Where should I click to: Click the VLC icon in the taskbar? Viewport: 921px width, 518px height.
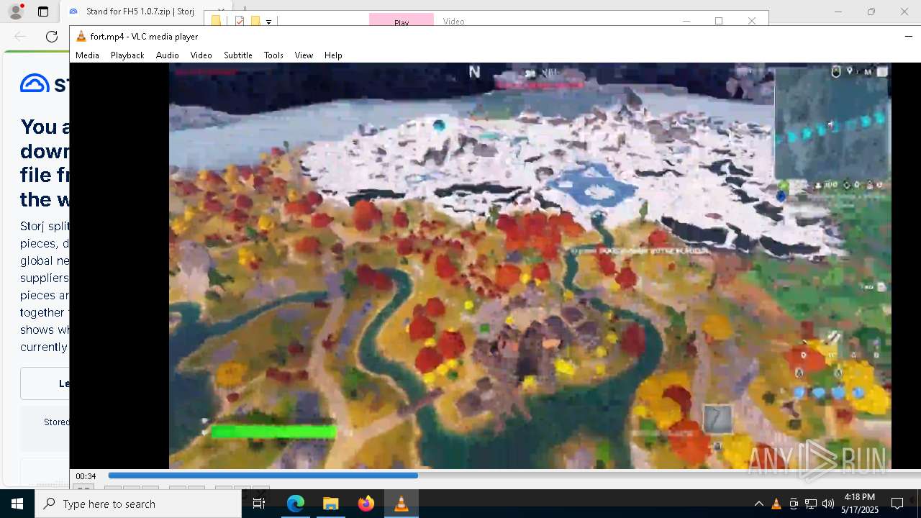(x=401, y=504)
